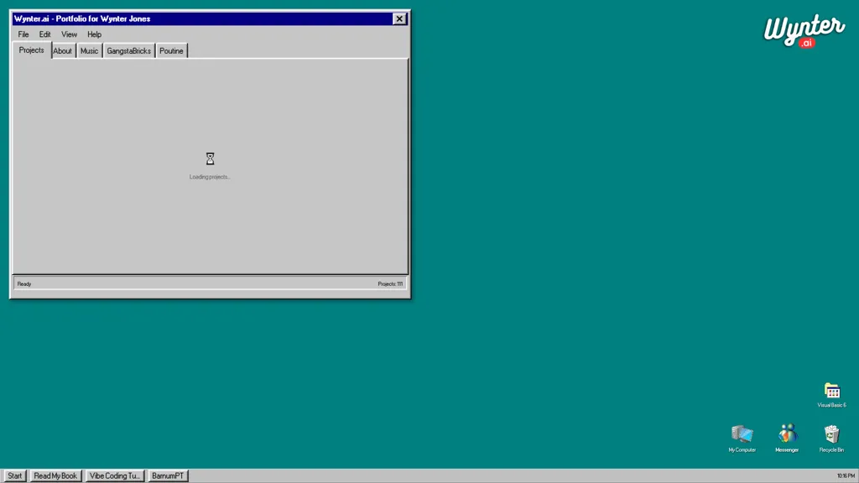Image resolution: width=859 pixels, height=483 pixels.
Task: View the Poutine tab
Action: coord(171,50)
